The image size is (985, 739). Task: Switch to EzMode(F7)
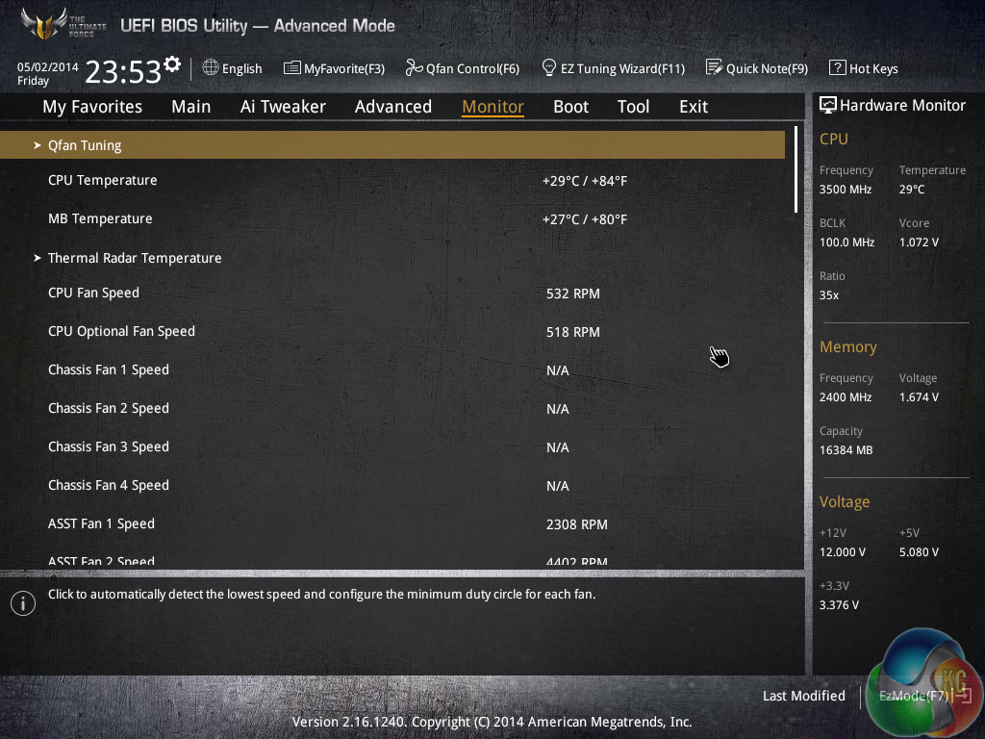pyautogui.click(x=924, y=696)
